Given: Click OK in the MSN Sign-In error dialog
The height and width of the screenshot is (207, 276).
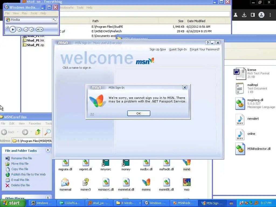Looking at the screenshot, I should tap(139, 113).
